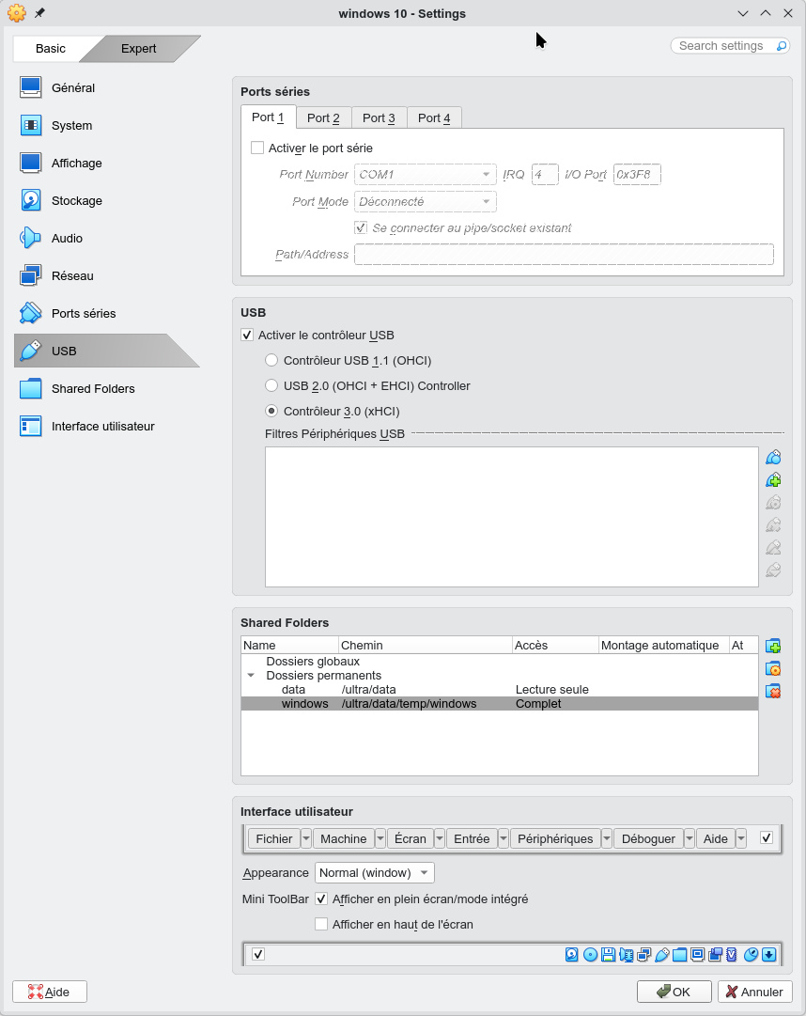Add a new empty USB filter

click(x=773, y=458)
